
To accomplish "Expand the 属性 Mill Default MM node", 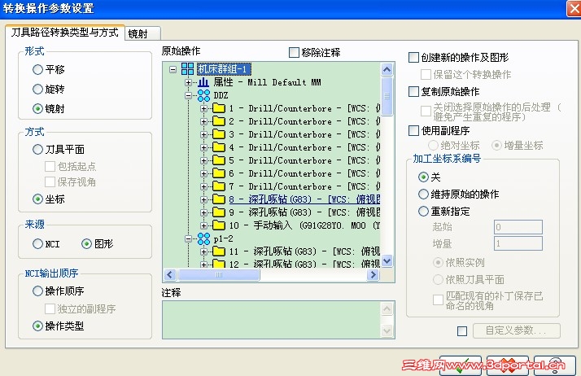I will [188, 82].
